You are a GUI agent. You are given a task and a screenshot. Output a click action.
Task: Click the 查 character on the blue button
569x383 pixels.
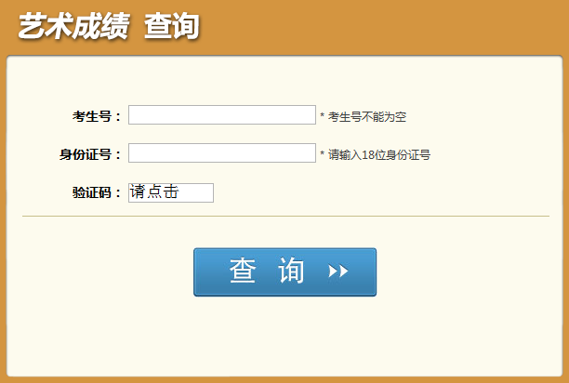pos(243,271)
